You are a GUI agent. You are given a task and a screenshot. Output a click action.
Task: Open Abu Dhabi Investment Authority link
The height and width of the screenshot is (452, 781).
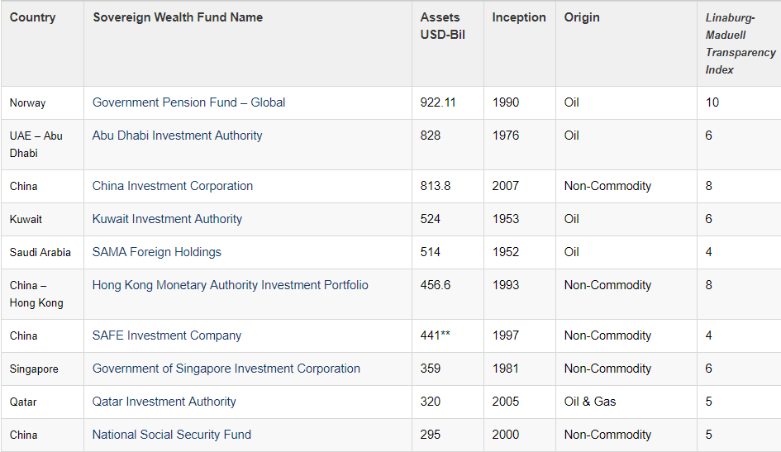point(178,136)
